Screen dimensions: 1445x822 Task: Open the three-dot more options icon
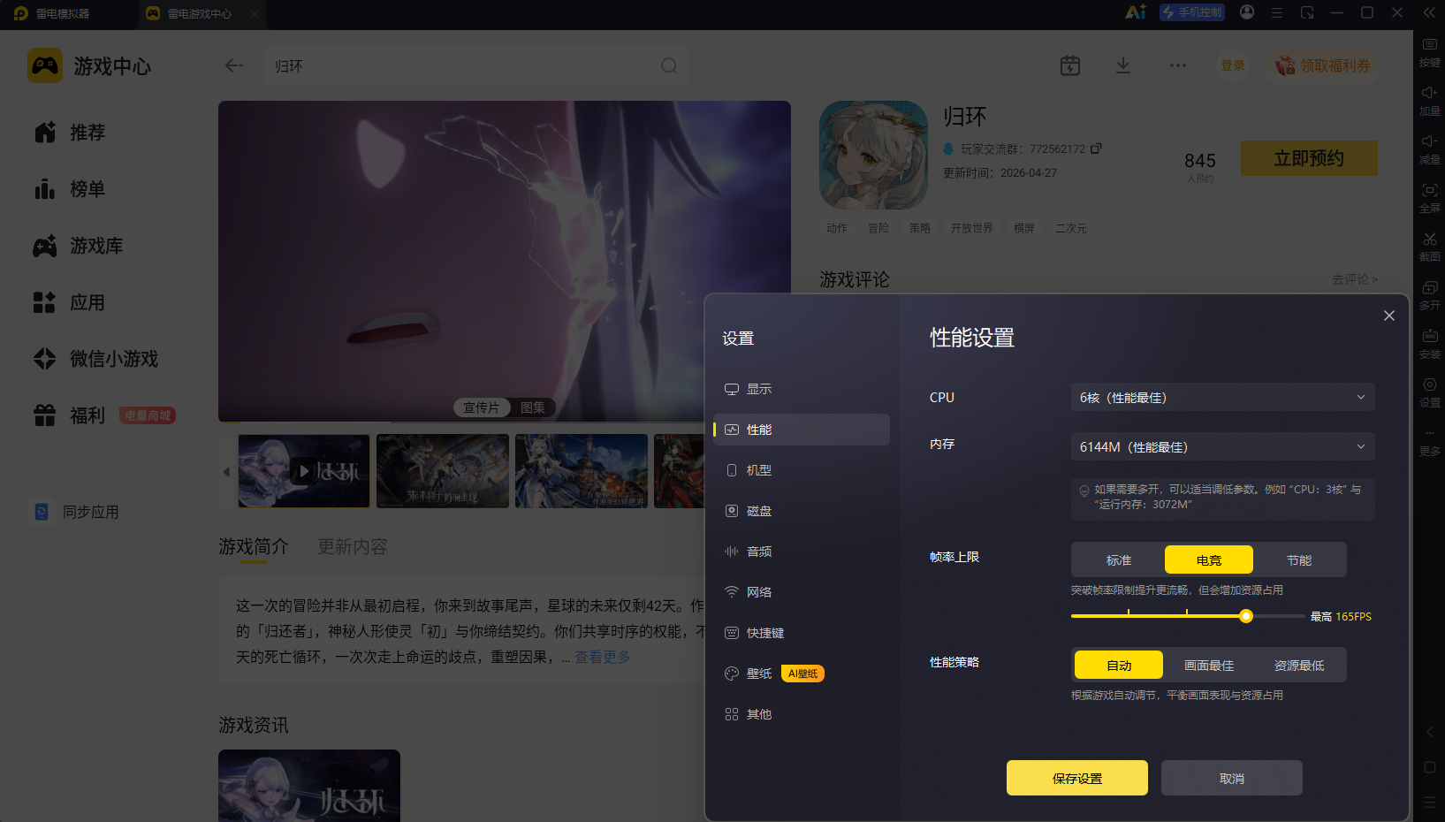click(1177, 65)
